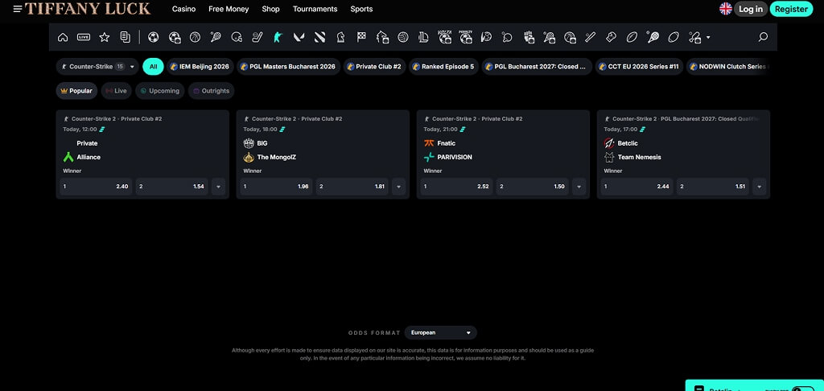
Task: Bet on PARIVISION at 1.50
Action: pos(533,187)
